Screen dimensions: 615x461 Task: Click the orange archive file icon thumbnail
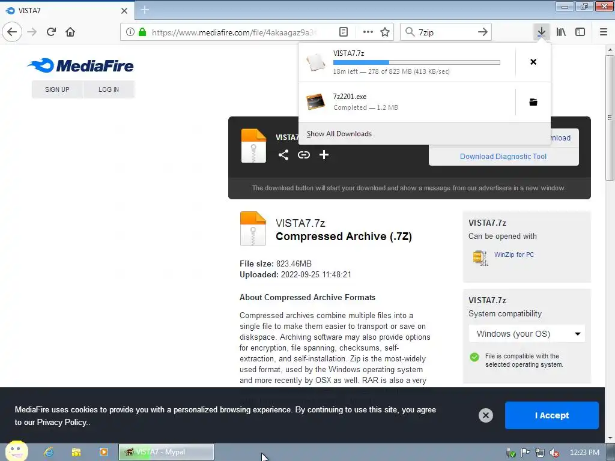253,229
